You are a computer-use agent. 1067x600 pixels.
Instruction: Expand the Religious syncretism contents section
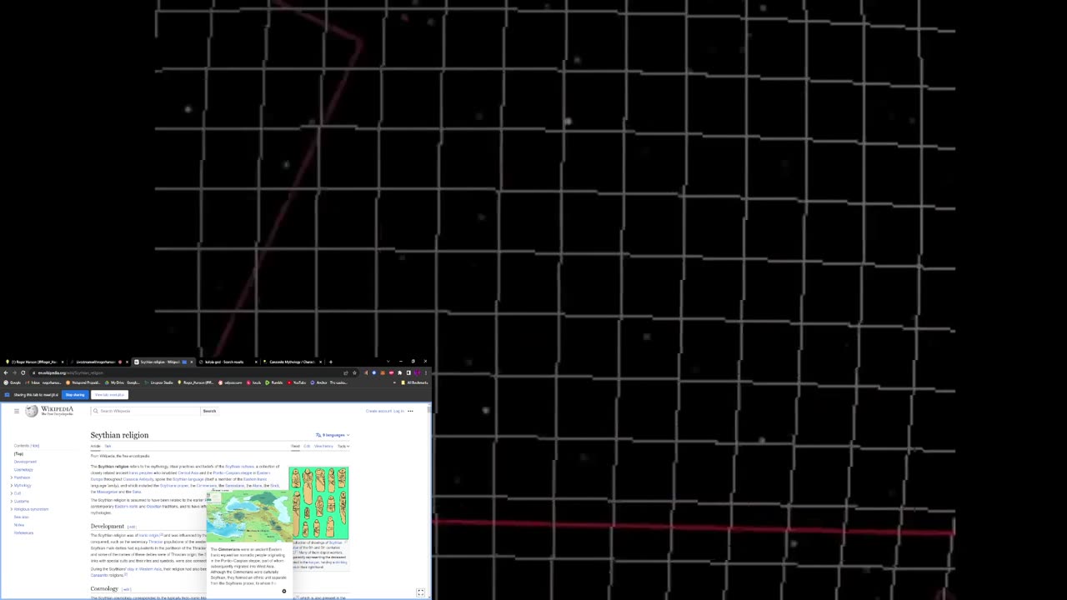(12, 509)
